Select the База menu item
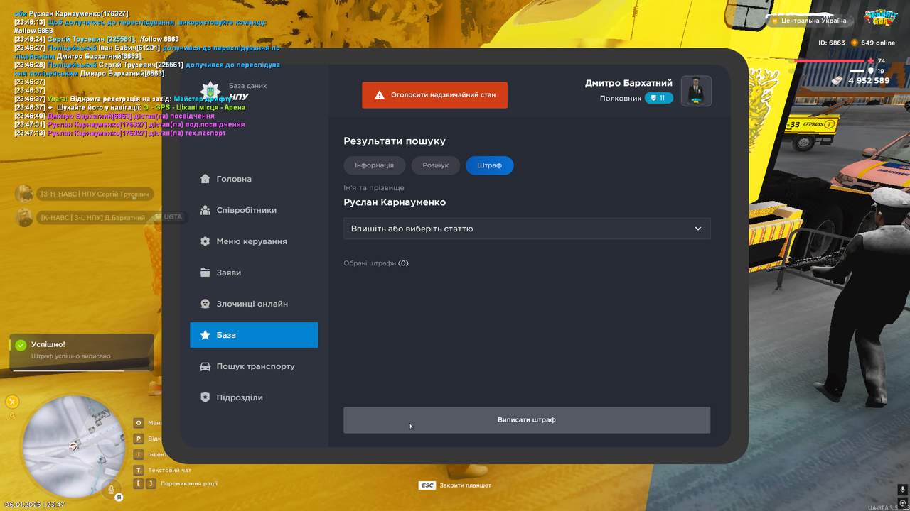Viewport: 910px width, 511px height. [x=254, y=335]
